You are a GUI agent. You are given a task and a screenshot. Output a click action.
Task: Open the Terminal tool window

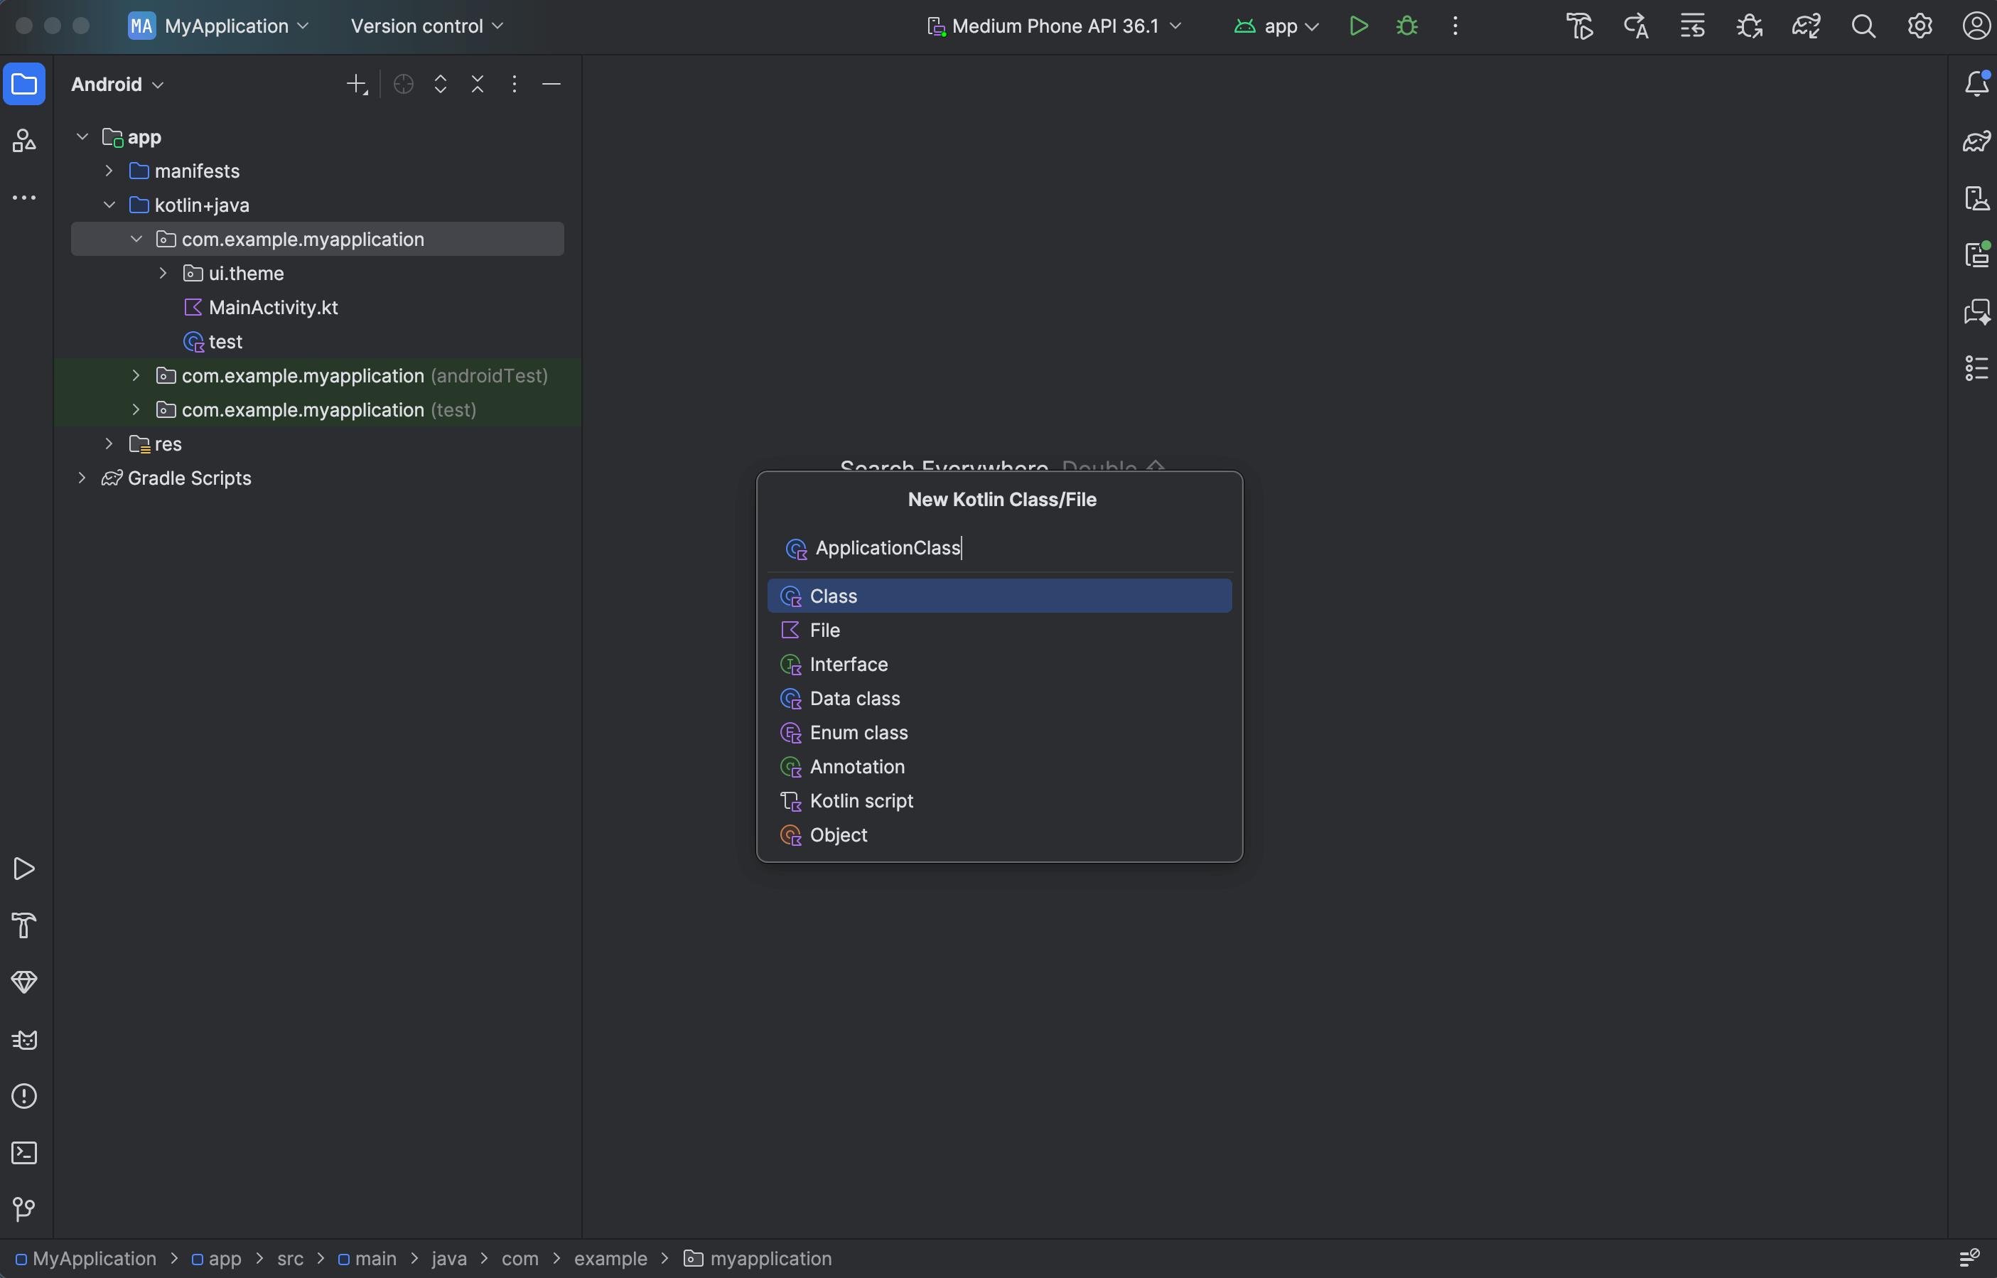click(x=24, y=1153)
